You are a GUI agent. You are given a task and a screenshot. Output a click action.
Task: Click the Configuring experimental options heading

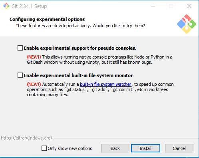point(47,19)
